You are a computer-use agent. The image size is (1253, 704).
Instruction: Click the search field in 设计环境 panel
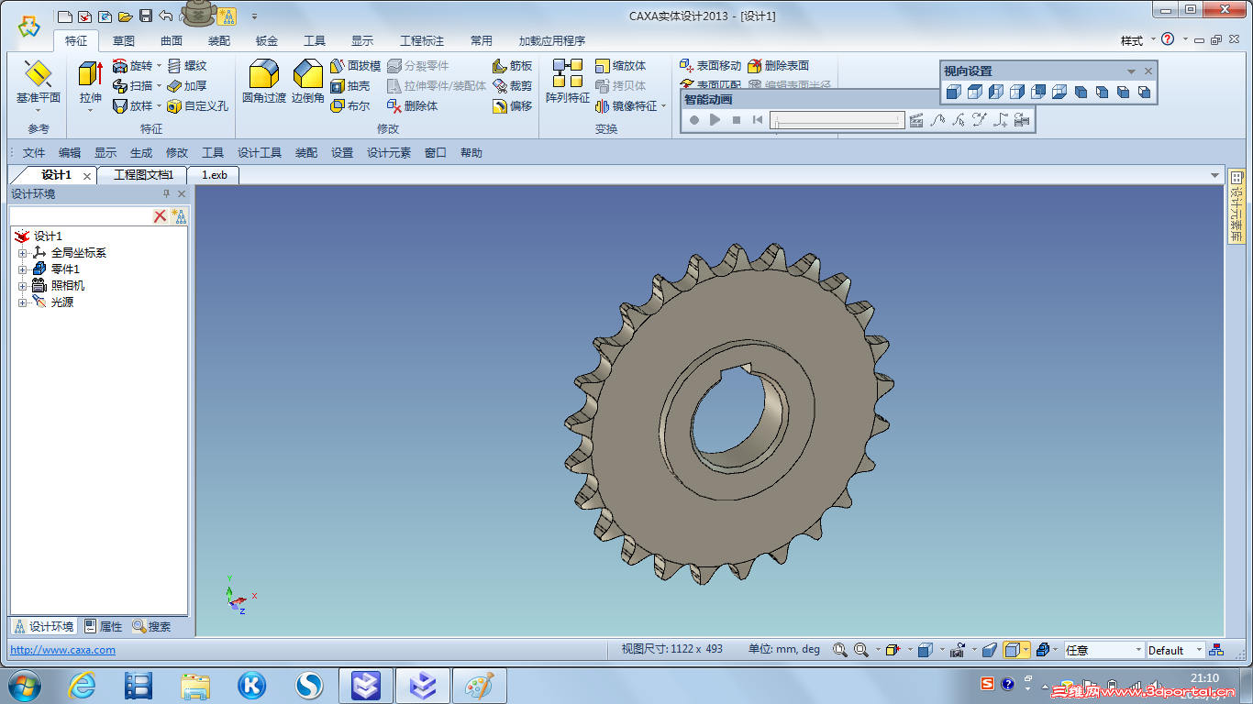(80, 216)
